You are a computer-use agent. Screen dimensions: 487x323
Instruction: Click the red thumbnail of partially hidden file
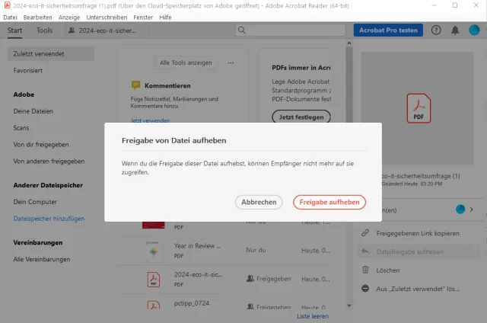[x=154, y=225]
